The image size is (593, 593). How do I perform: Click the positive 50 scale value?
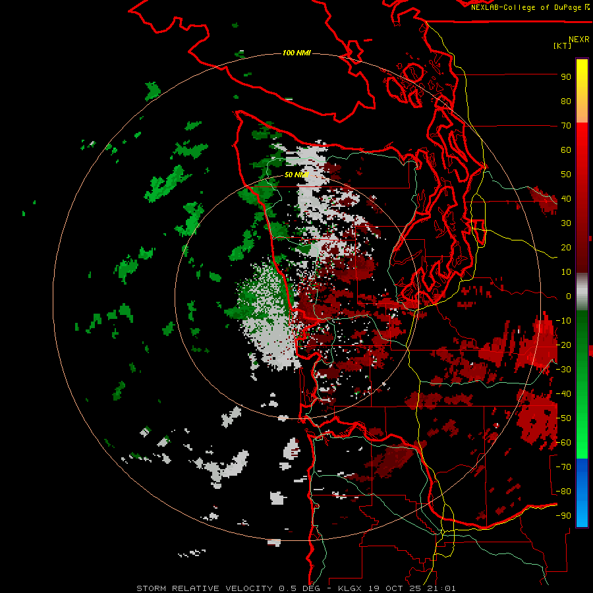(x=566, y=175)
